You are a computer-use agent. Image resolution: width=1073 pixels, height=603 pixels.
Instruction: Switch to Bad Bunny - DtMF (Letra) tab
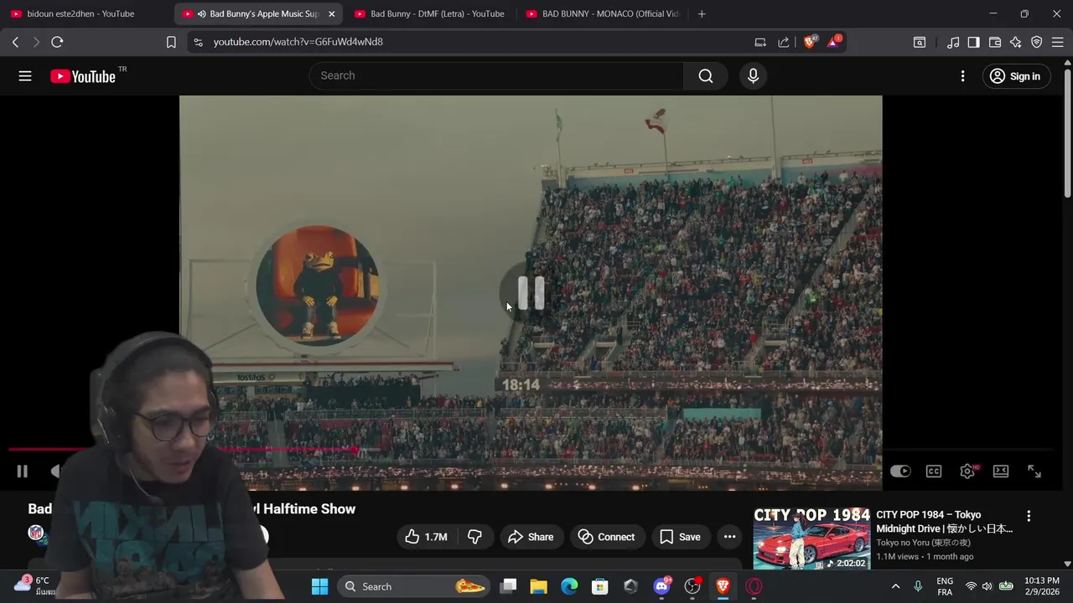pyautogui.click(x=429, y=13)
